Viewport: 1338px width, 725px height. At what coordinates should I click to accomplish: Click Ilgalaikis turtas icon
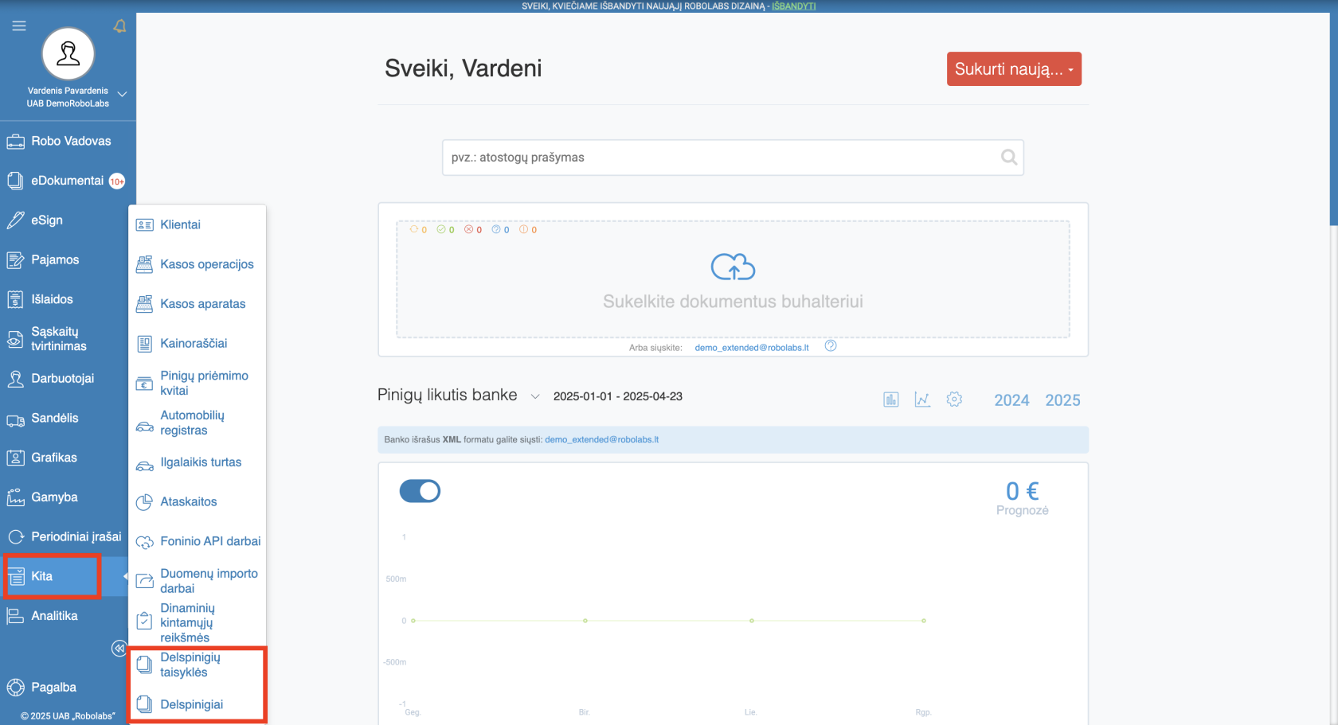(144, 466)
